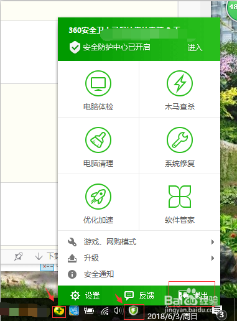
Task: Open 电脑清理 cleanup brush icon
Action: click(98, 140)
